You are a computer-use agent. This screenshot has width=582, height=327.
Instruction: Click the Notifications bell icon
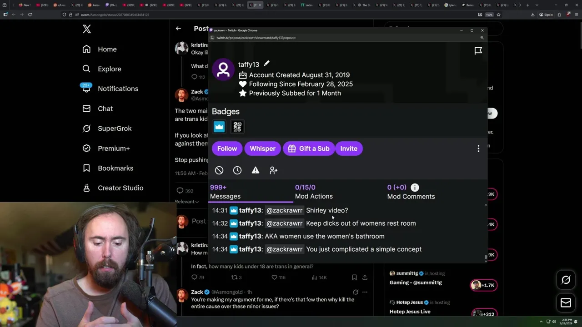pyautogui.click(x=86, y=89)
